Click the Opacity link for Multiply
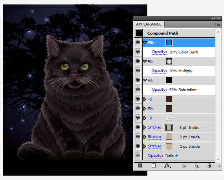The image size is (224, 180). pyautogui.click(x=159, y=71)
